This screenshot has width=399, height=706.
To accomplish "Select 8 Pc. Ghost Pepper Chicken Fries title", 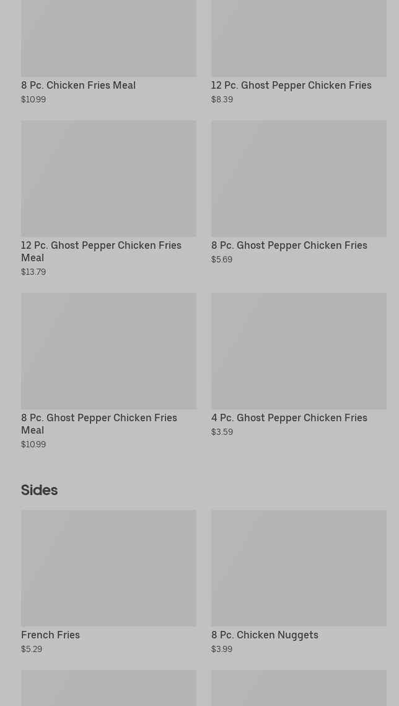I will pyautogui.click(x=289, y=246).
